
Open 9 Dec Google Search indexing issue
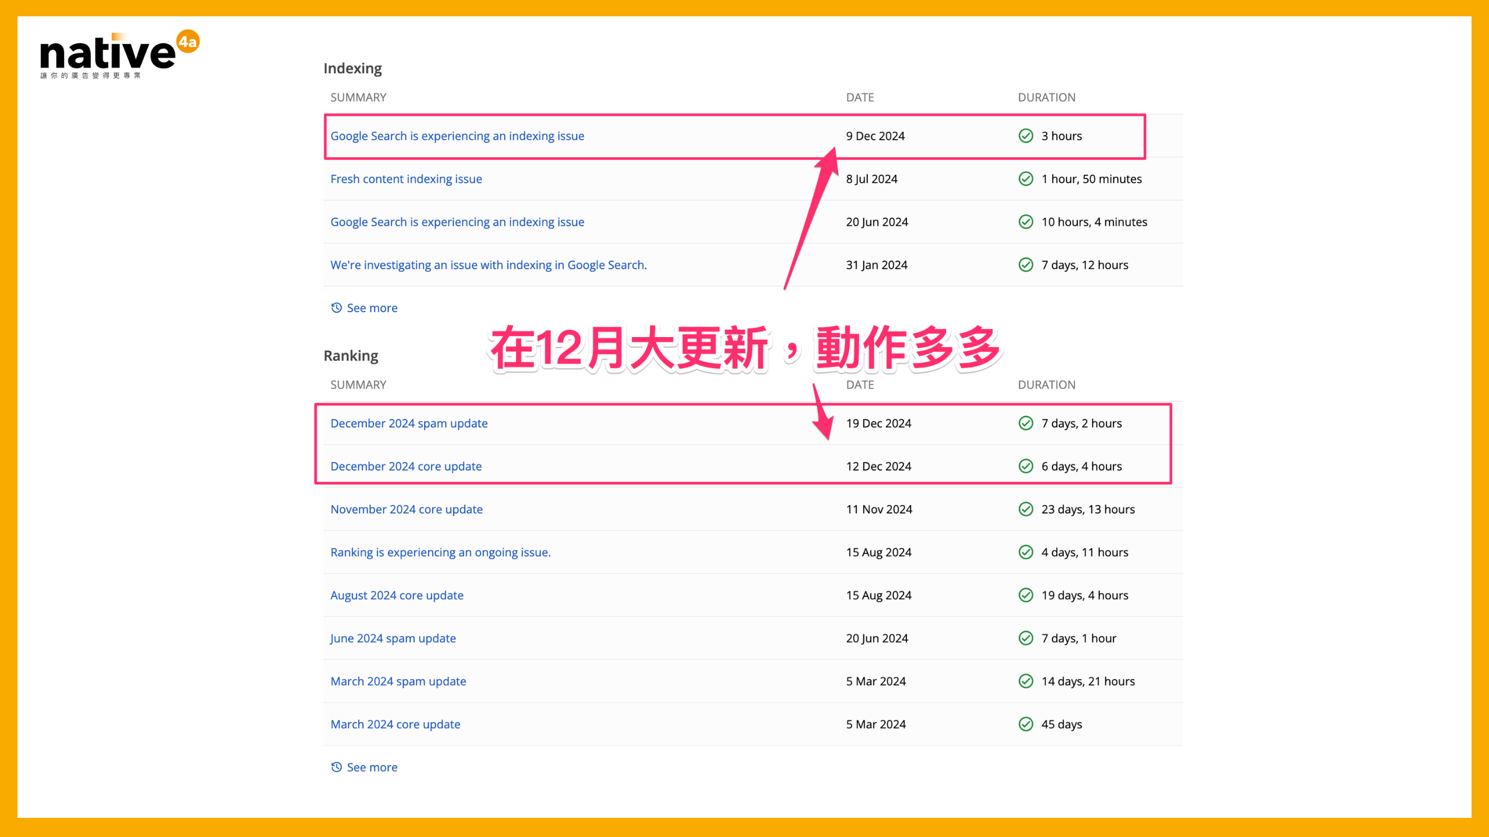(457, 136)
